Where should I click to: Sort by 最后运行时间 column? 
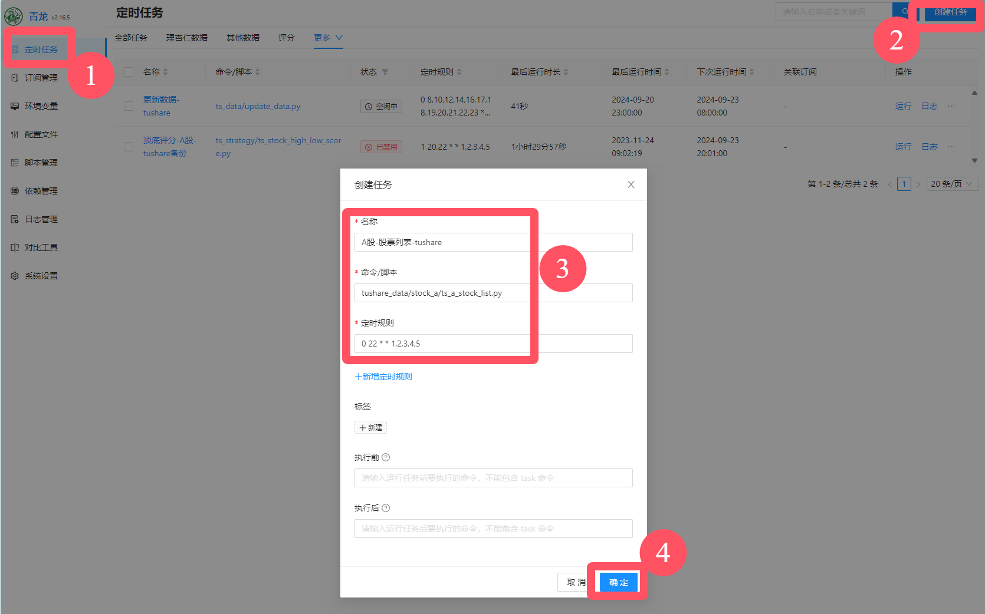[667, 72]
